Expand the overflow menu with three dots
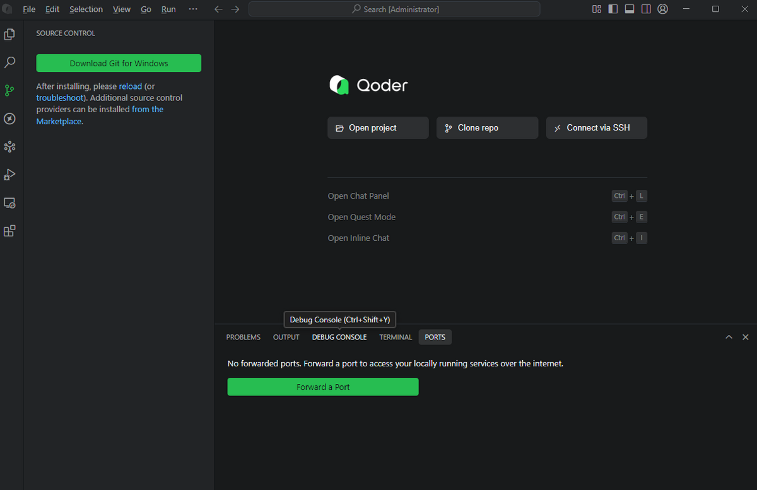This screenshot has height=490, width=757. point(193,9)
